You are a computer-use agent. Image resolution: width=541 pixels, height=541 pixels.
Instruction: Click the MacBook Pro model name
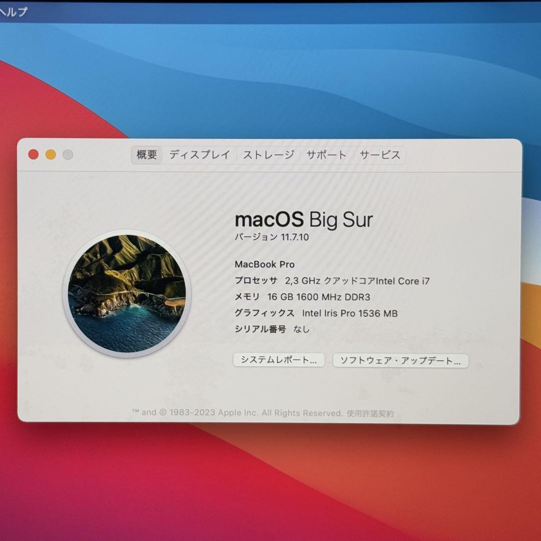(x=264, y=264)
